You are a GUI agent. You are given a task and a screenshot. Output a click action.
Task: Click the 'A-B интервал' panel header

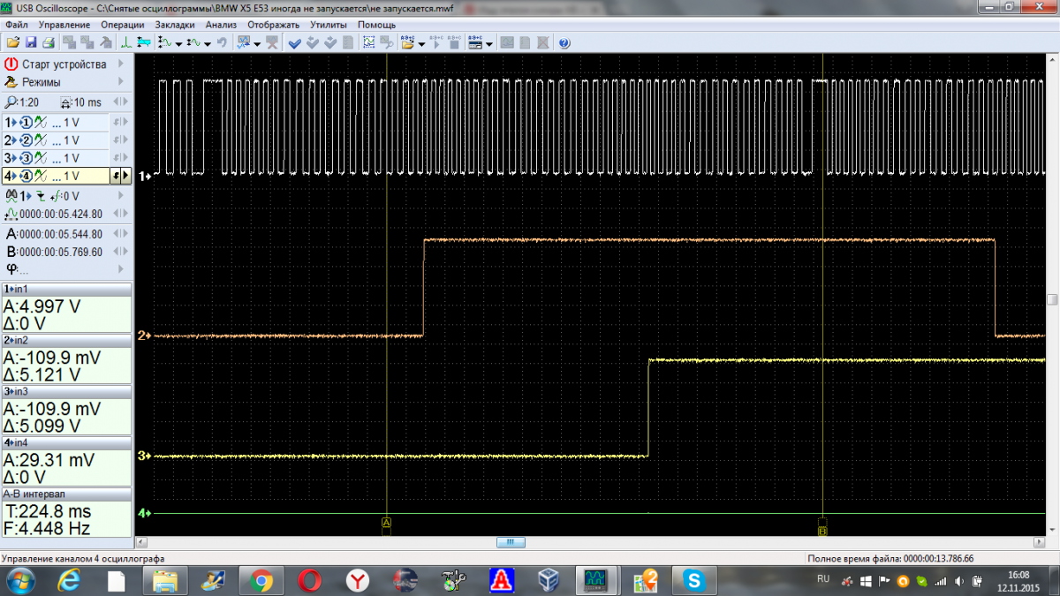pos(66,494)
